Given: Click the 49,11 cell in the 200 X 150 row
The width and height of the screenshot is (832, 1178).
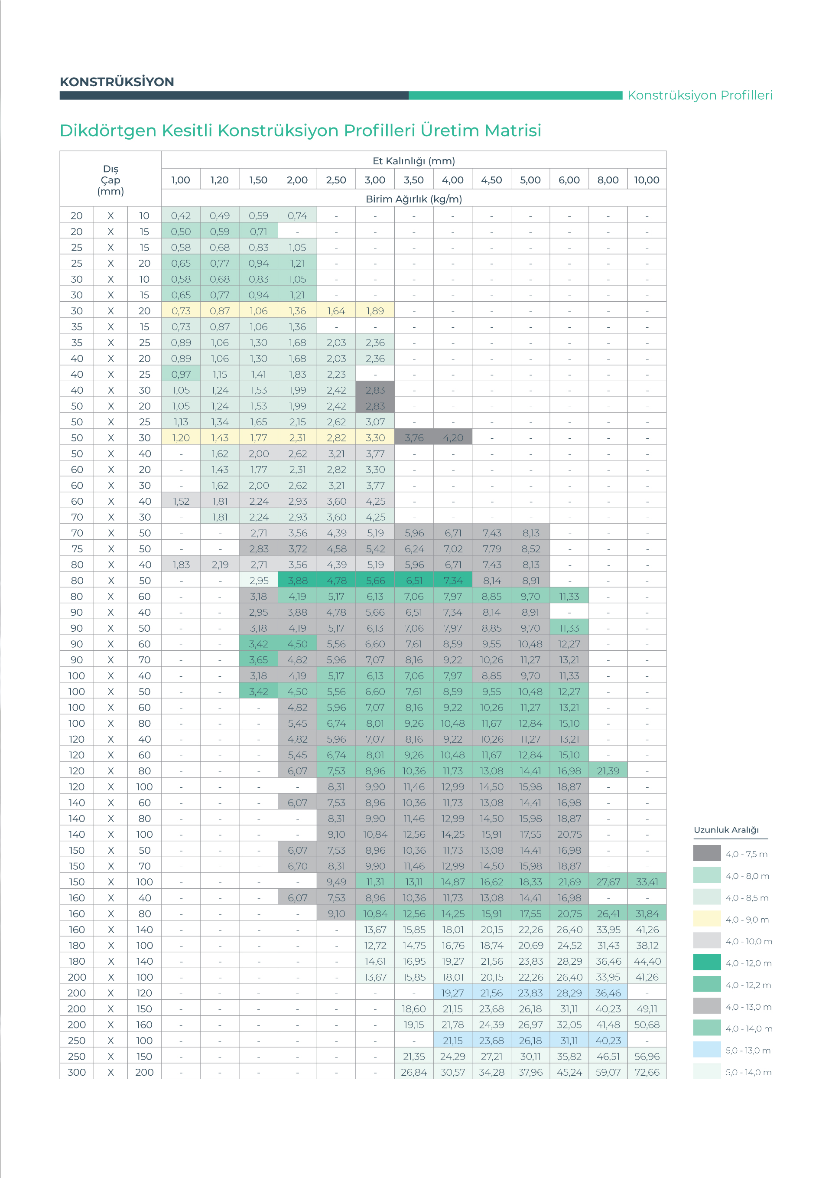Looking at the screenshot, I should coord(647,1008).
